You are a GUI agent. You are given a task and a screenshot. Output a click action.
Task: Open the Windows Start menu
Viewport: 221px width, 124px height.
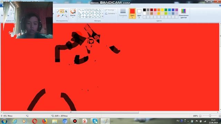click(x=4, y=121)
